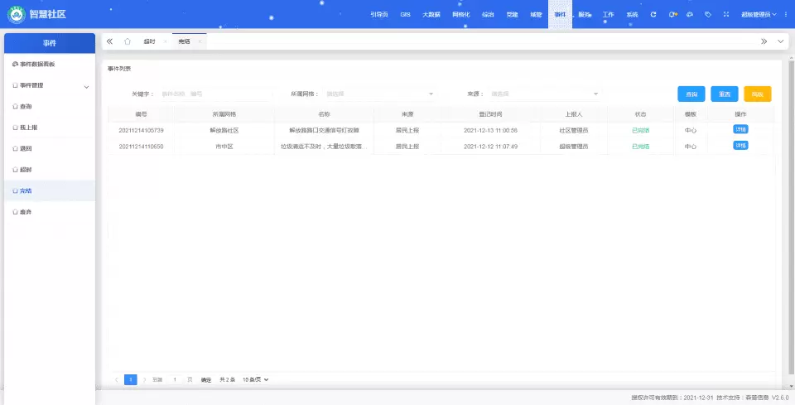795x405 pixels.
Task: Open the 大数据 menu
Action: 431,15
